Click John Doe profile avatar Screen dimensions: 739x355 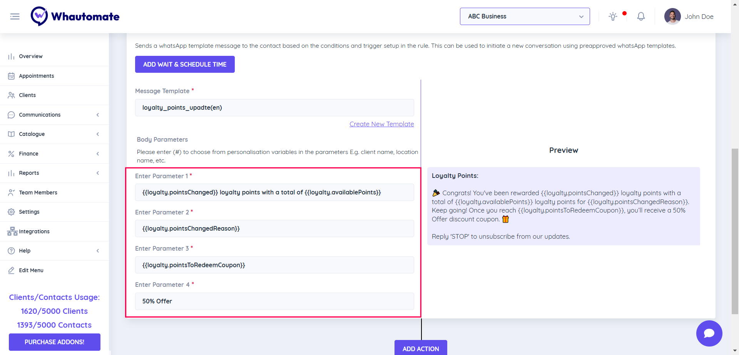[x=672, y=17]
